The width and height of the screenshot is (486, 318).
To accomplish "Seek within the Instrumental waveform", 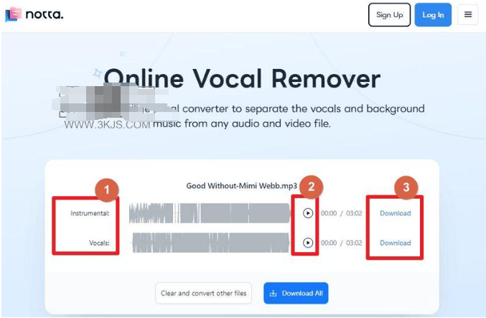I will click(x=210, y=213).
